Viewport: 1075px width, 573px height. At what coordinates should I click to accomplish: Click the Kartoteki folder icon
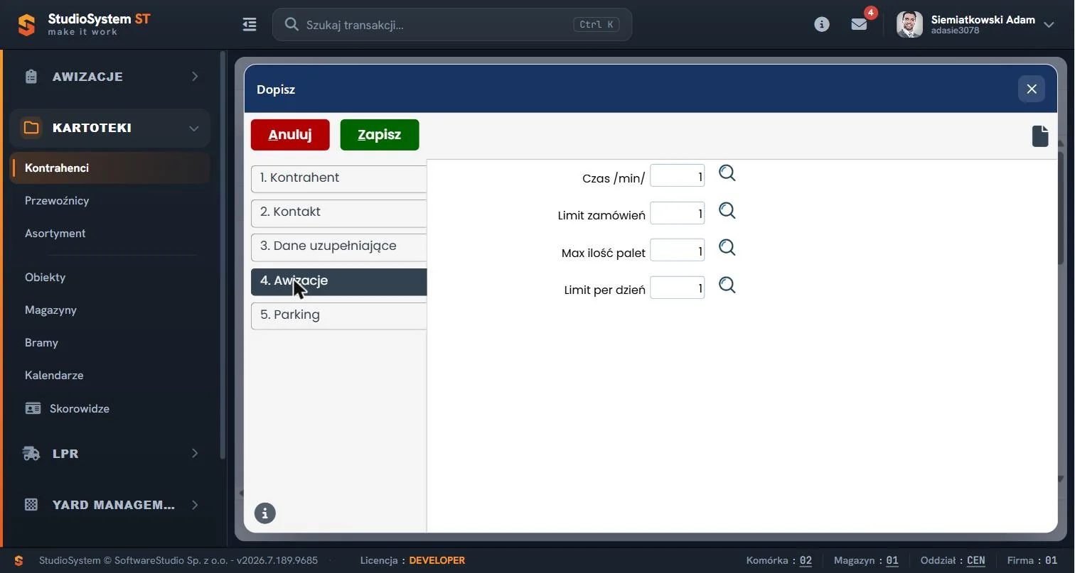[31, 128]
